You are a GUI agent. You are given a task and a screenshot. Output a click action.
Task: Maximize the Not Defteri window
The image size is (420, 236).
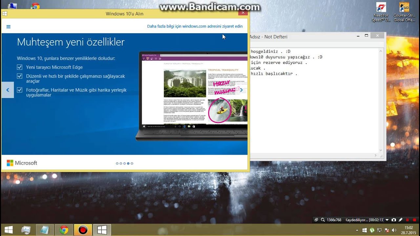click(x=367, y=35)
